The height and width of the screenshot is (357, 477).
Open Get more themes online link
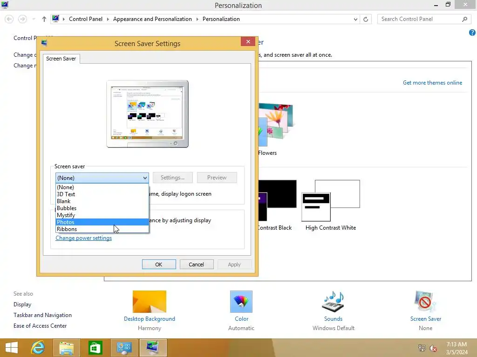(432, 83)
